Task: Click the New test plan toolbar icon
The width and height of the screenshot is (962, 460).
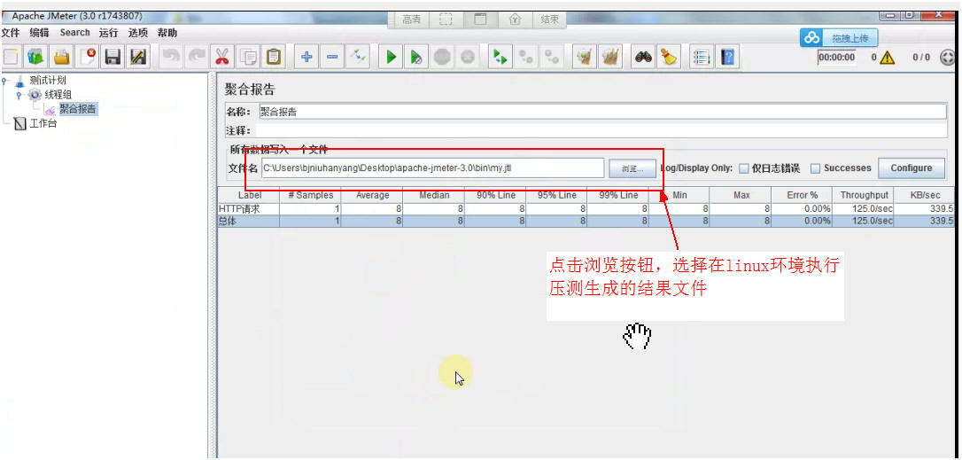Action: (x=11, y=58)
